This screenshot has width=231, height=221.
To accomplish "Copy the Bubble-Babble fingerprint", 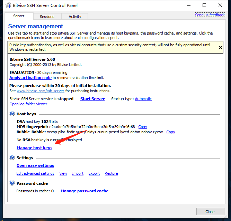I will tap(171, 132).
